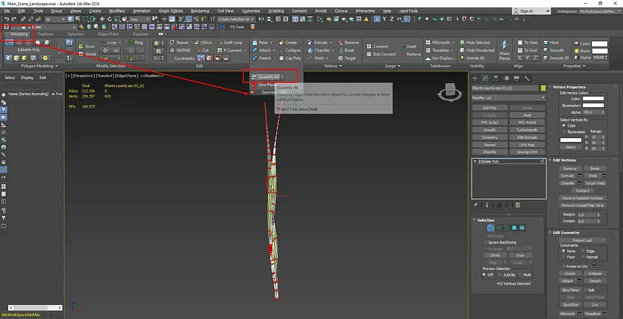Expand the Editable Poly stack entry arrow
The image size is (623, 319).
pyautogui.click(x=475, y=161)
